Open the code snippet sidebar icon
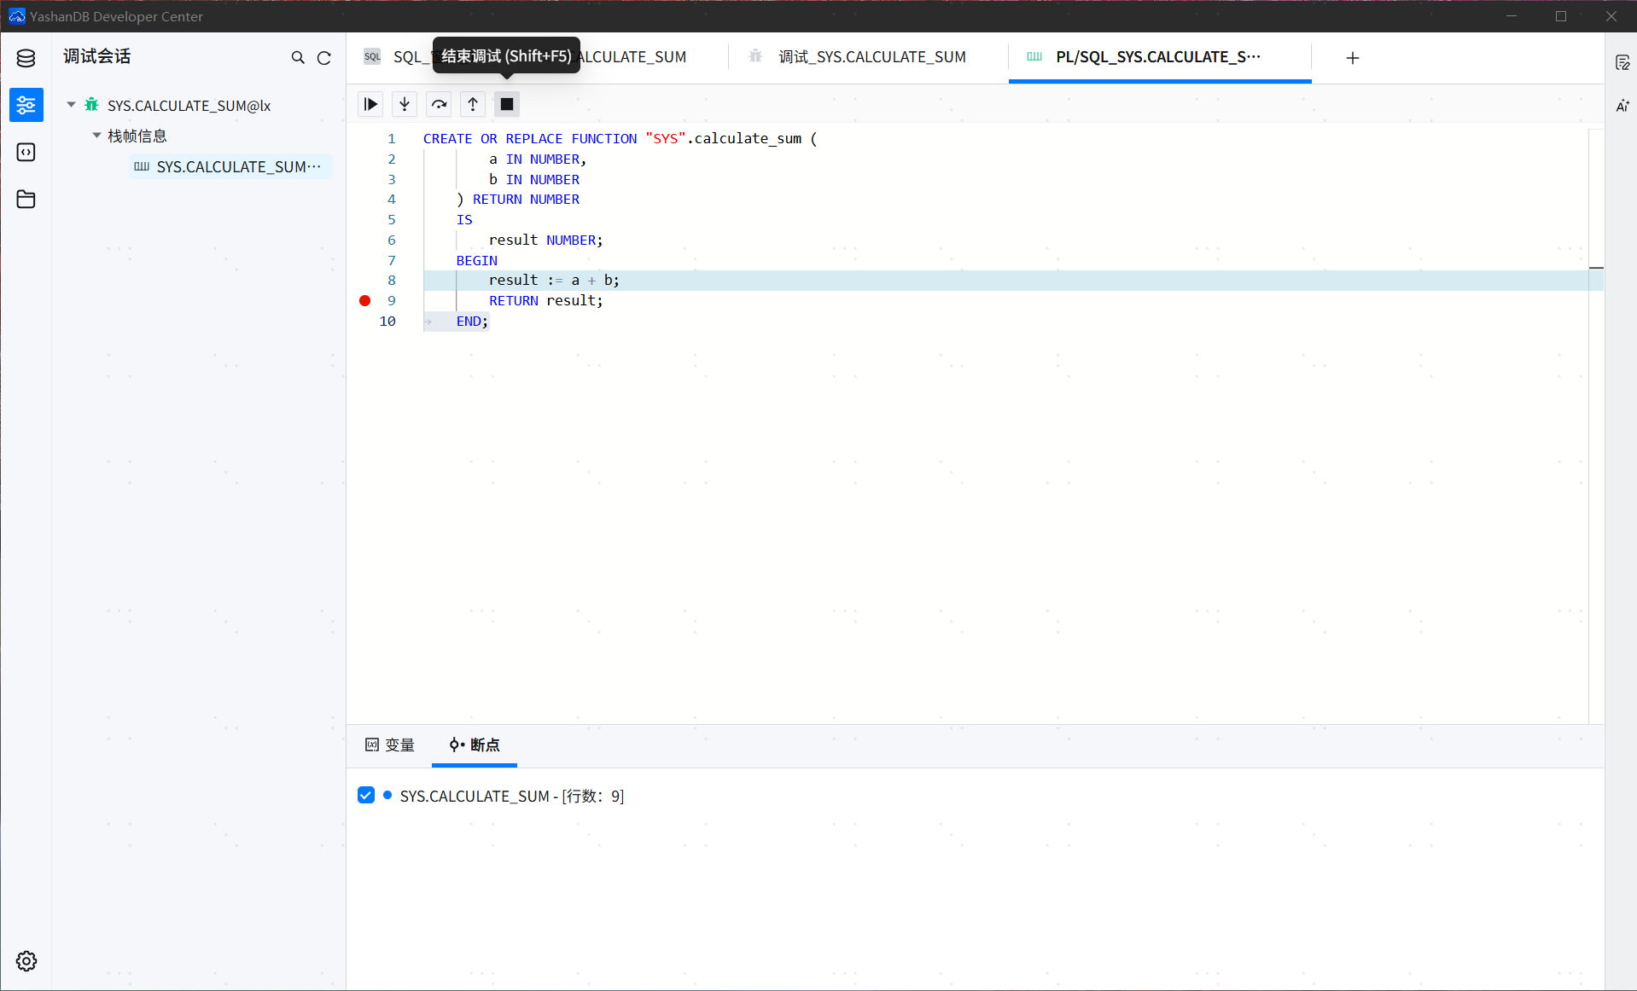 26,152
